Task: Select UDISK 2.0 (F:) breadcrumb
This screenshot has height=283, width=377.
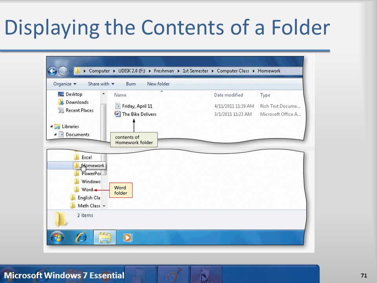Action: (x=132, y=71)
